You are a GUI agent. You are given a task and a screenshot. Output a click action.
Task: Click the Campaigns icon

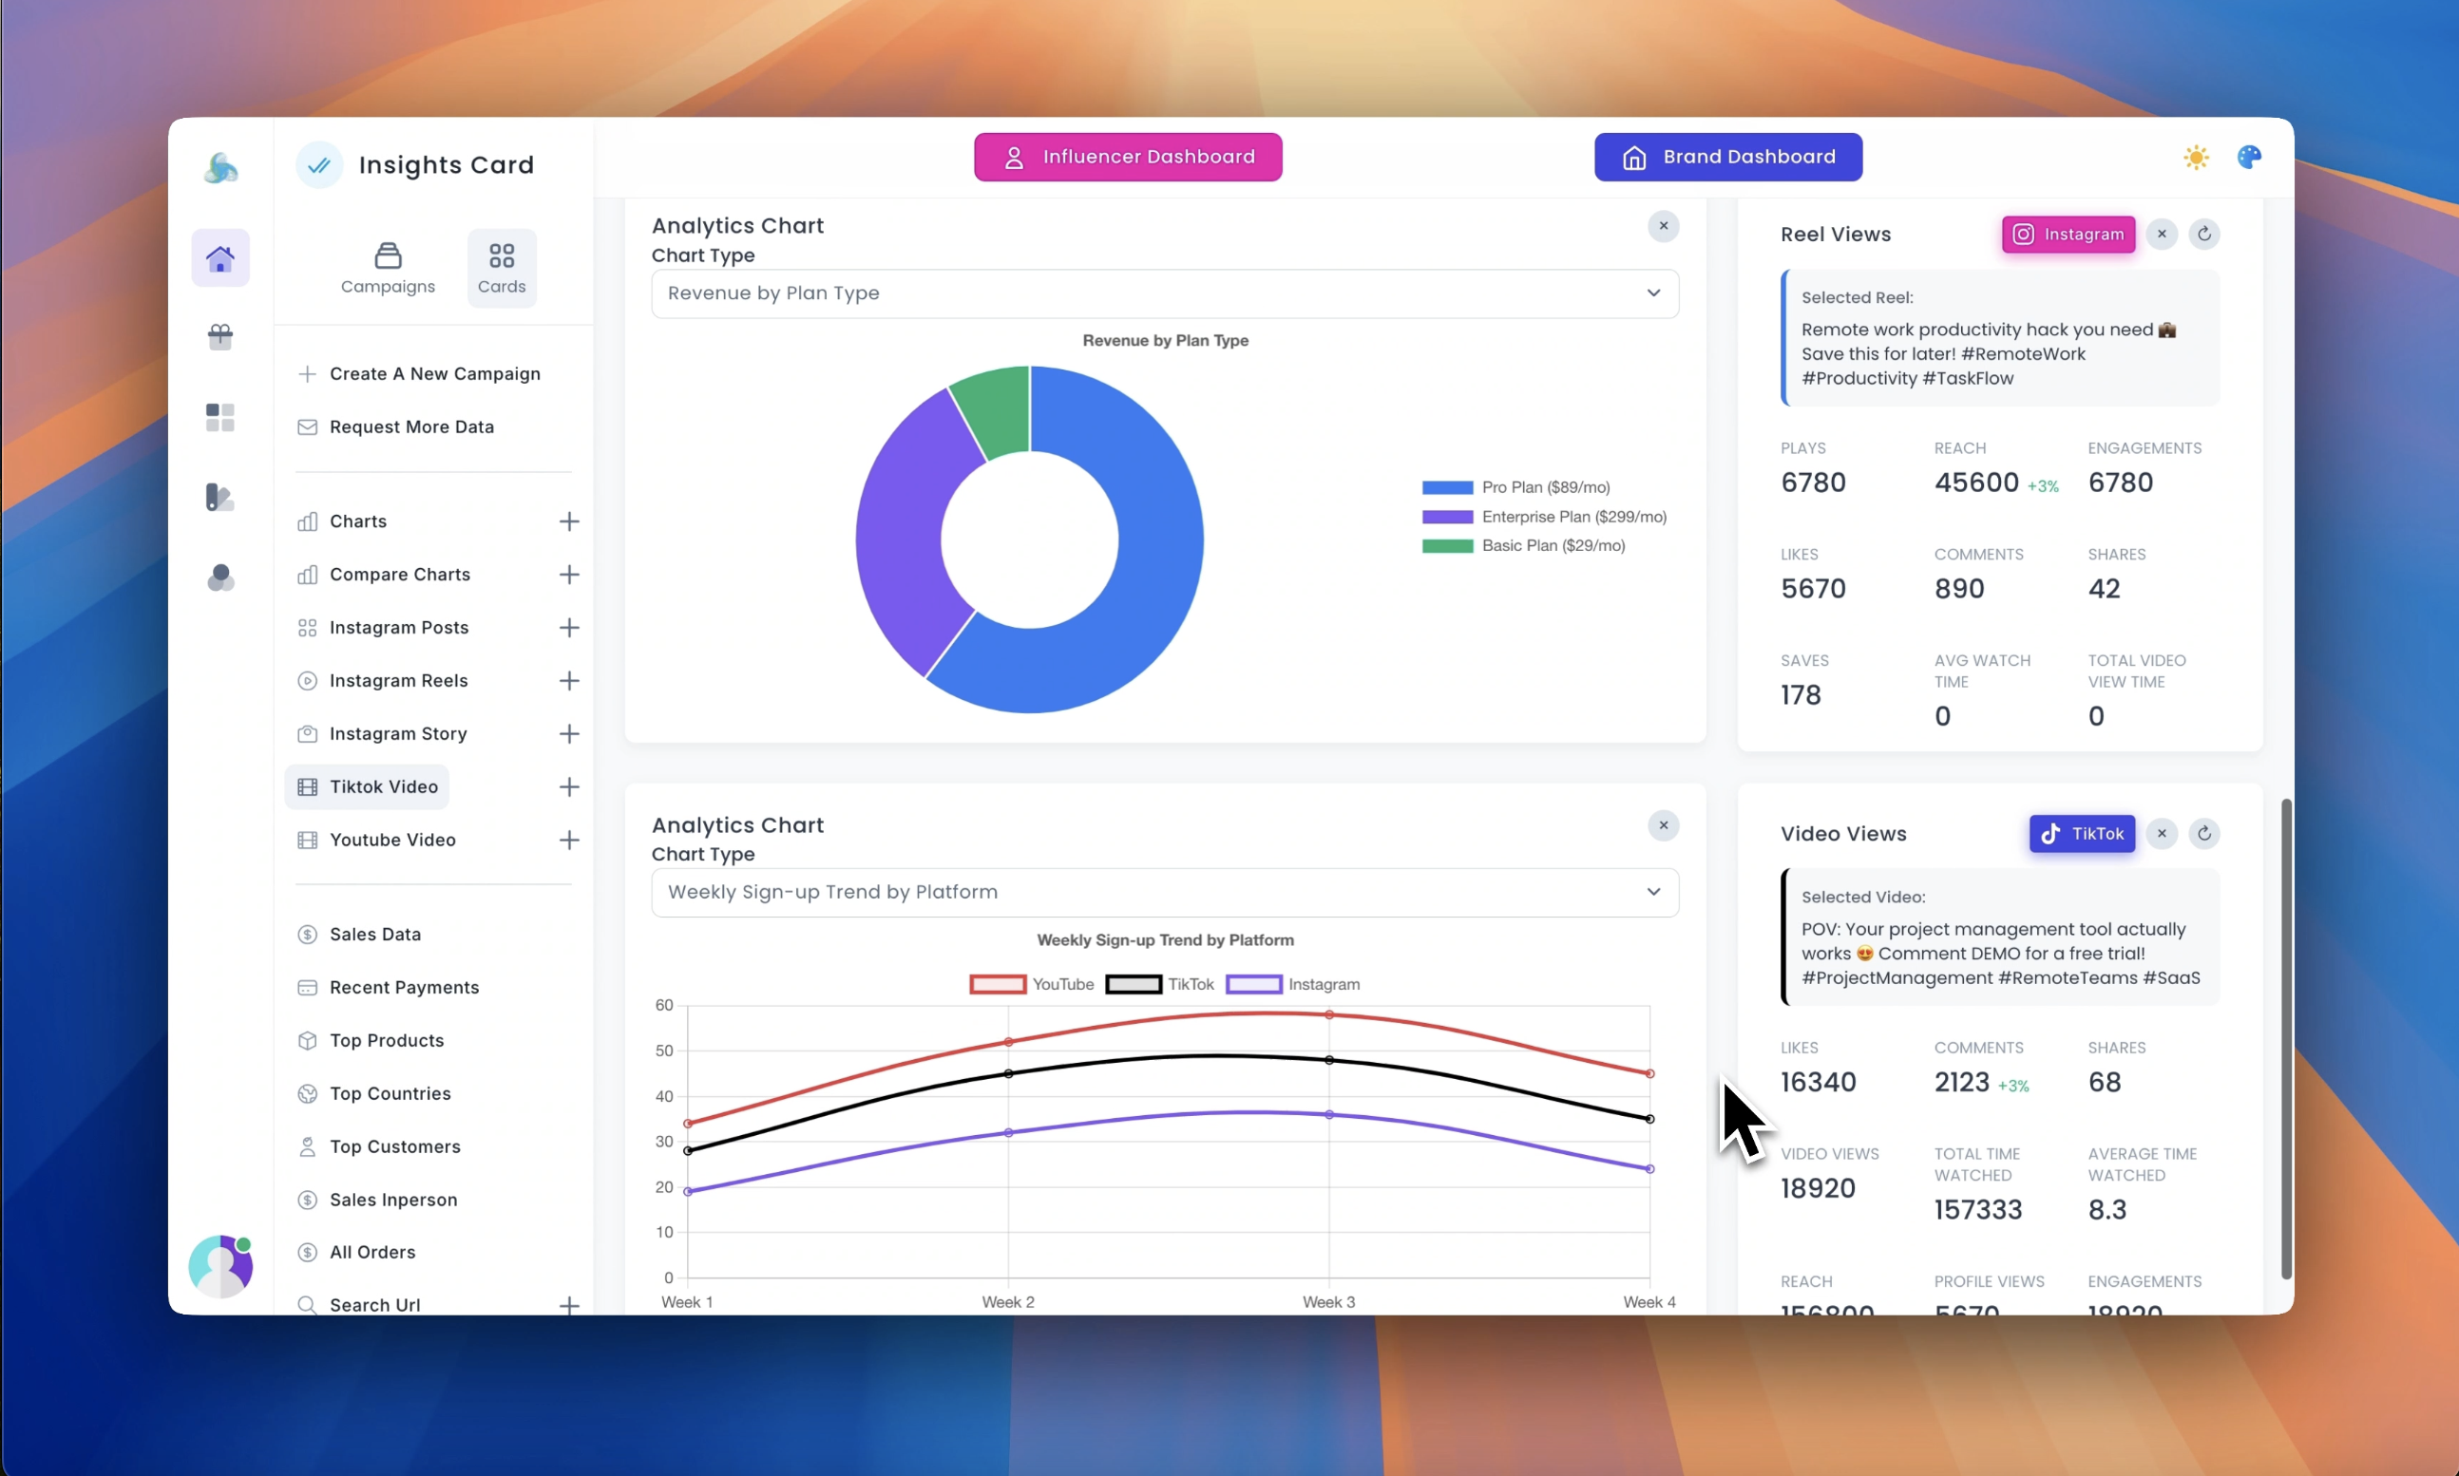click(388, 255)
